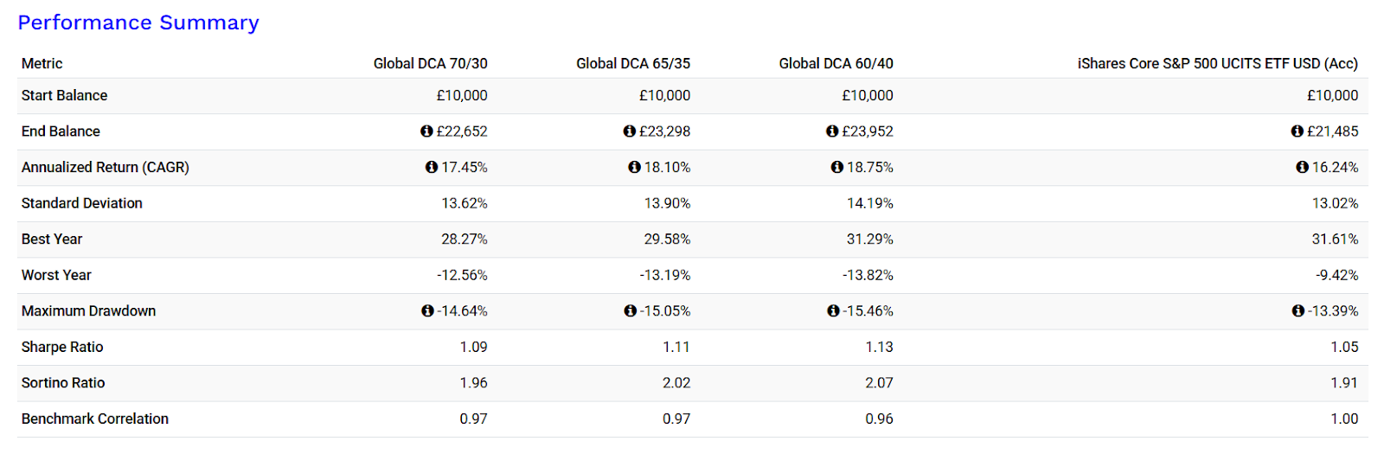Select the Sharpe Ratio row label
Screen dimensions: 1384x454
click(x=62, y=347)
